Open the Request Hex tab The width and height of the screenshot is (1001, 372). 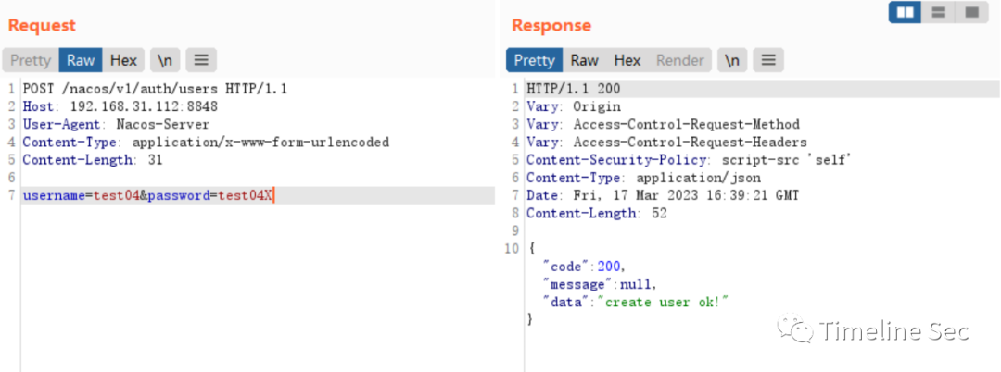123,60
